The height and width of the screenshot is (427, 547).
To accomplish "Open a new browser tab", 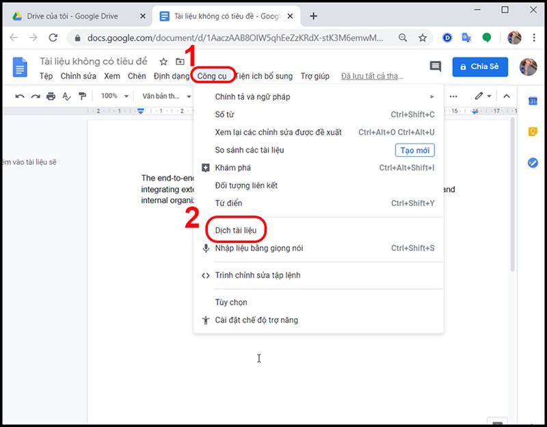I will click(x=313, y=16).
